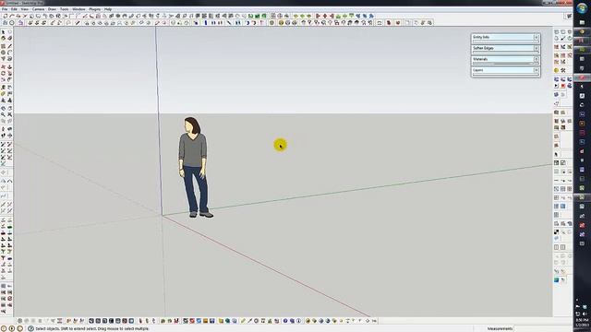Activate the Push/Pull tool
Screen dimensions: 591x332
pyautogui.click(x=10, y=67)
